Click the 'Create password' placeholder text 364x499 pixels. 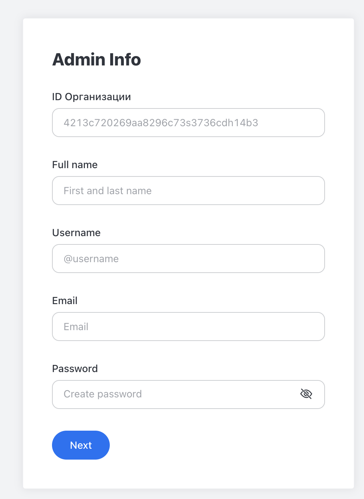(103, 394)
